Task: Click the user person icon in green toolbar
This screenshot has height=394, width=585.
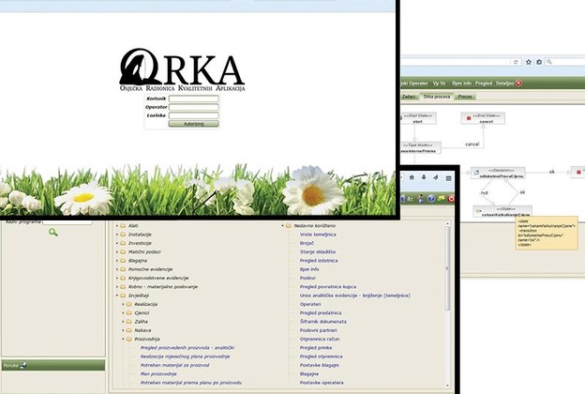Action: tap(421, 199)
